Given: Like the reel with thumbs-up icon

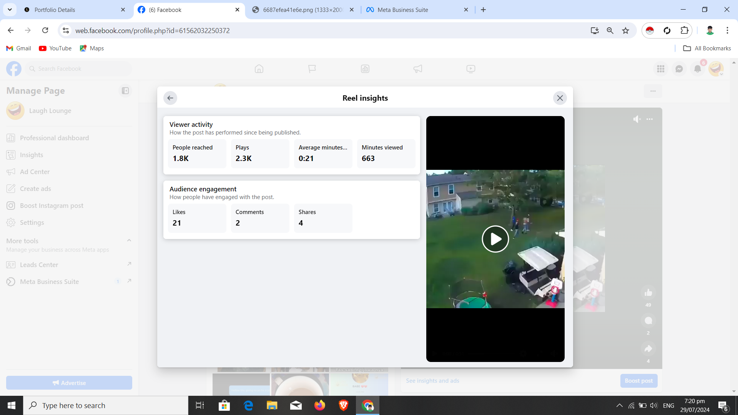Looking at the screenshot, I should pyautogui.click(x=648, y=293).
